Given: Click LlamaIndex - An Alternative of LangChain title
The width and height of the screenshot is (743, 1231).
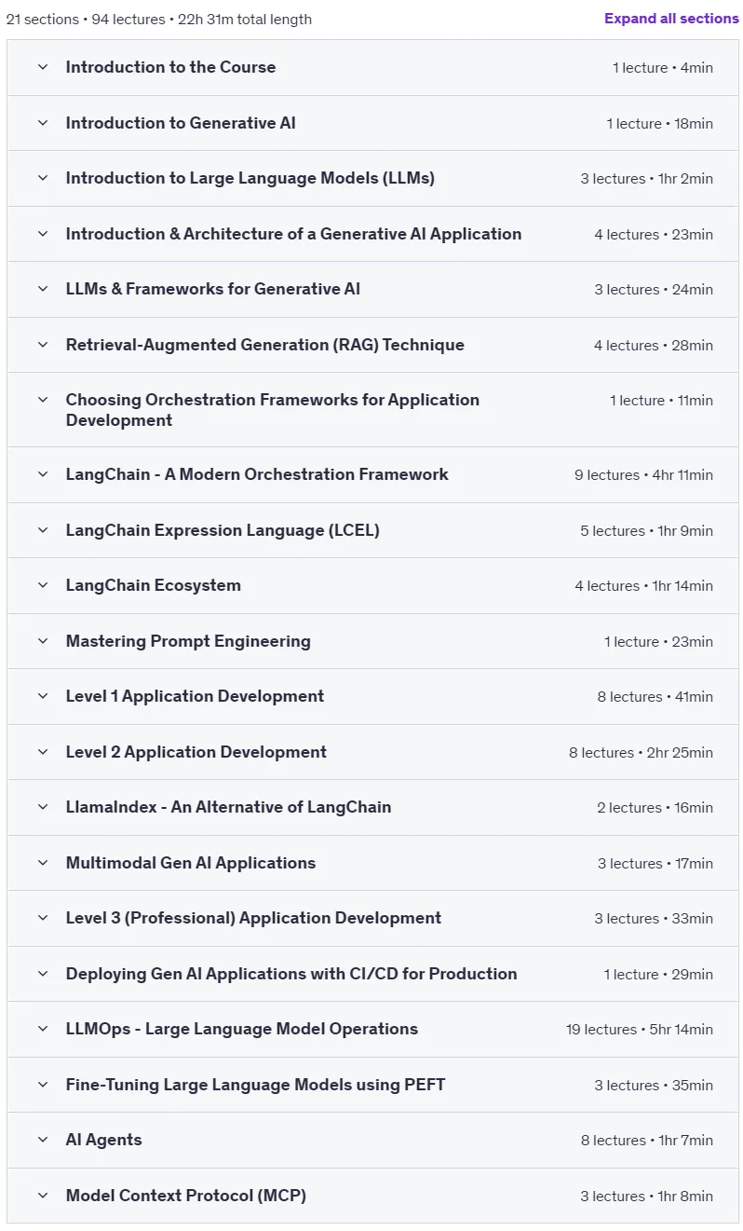Looking at the screenshot, I should click(228, 807).
